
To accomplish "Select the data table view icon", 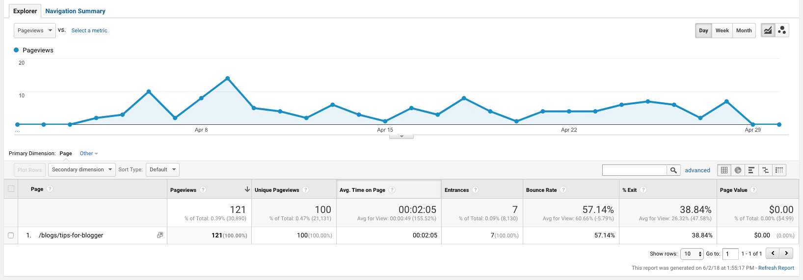I will click(724, 170).
